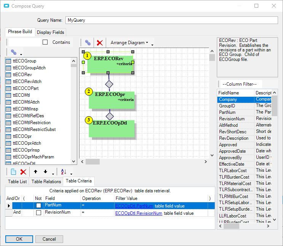Click the red X delete icon above diagram
The height and width of the screenshot is (246, 283).
pyautogui.click(x=100, y=43)
